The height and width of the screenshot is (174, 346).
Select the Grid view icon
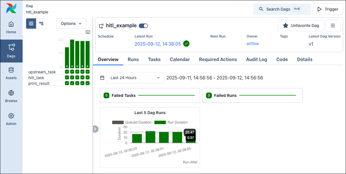31,23
